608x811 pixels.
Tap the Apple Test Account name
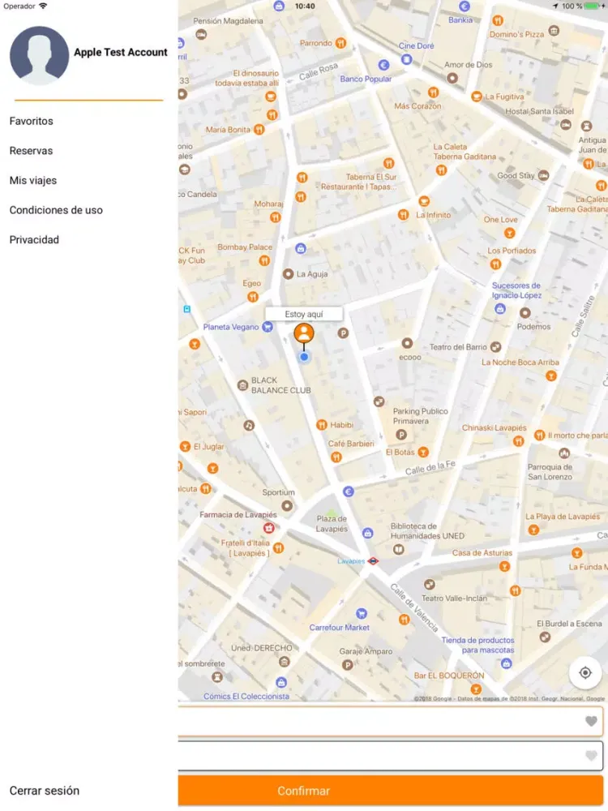[x=121, y=52]
